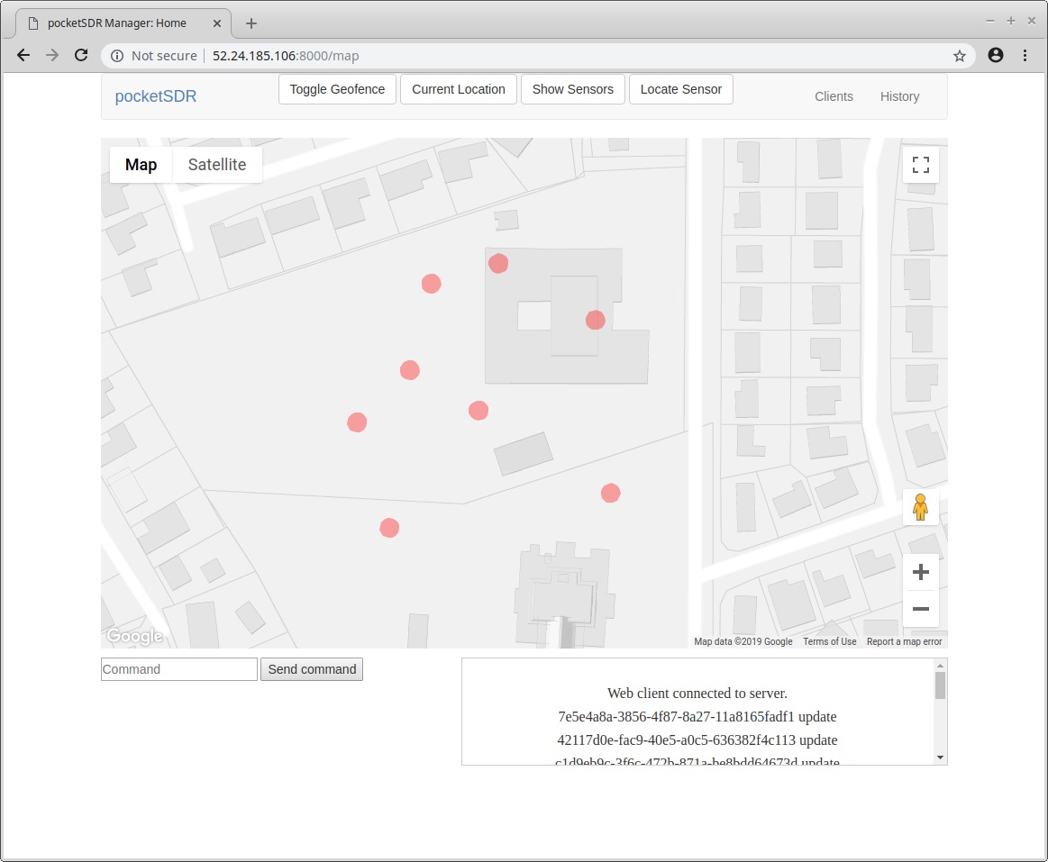Viewport: 1048px width, 862px height.
Task: Open the browser profile account icon
Action: pyautogui.click(x=995, y=56)
